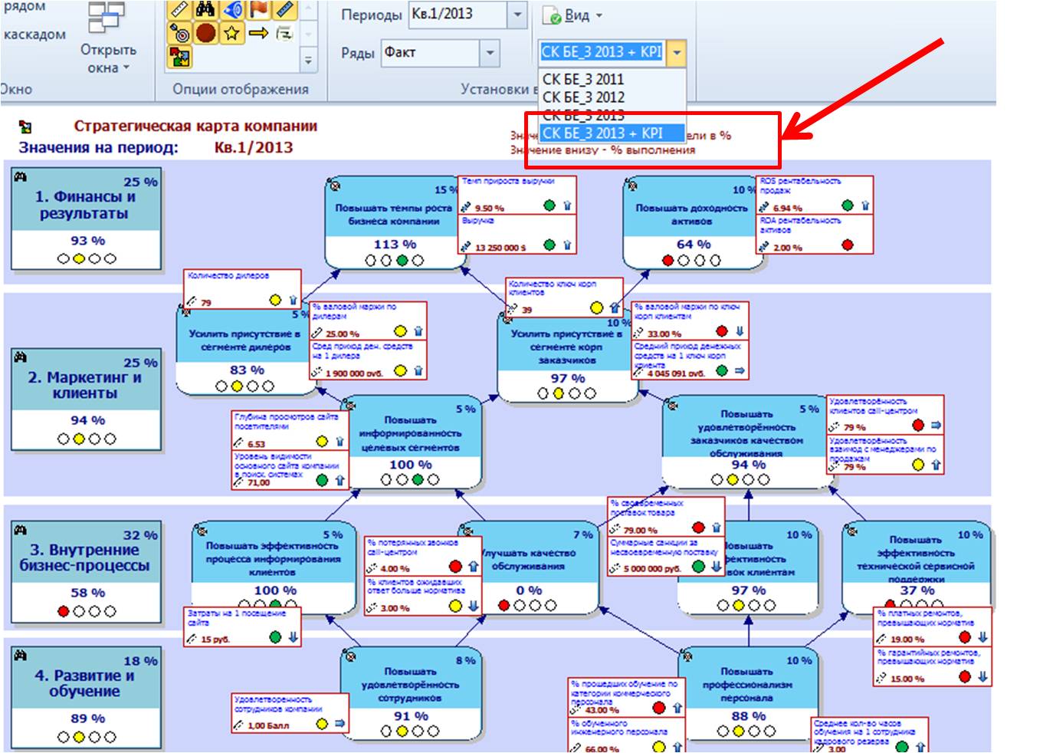1053x753 pixels.
Task: Click the eye view display option icon
Action: coord(232,10)
